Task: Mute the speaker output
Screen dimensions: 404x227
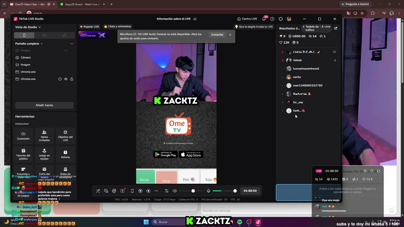Action: (x=175, y=191)
